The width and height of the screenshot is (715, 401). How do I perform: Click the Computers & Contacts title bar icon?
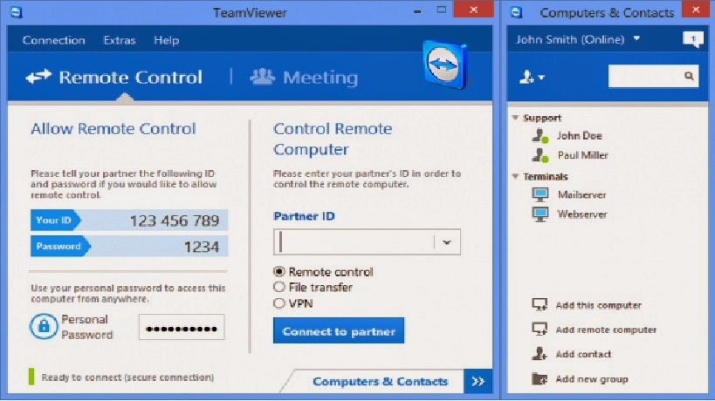point(516,12)
